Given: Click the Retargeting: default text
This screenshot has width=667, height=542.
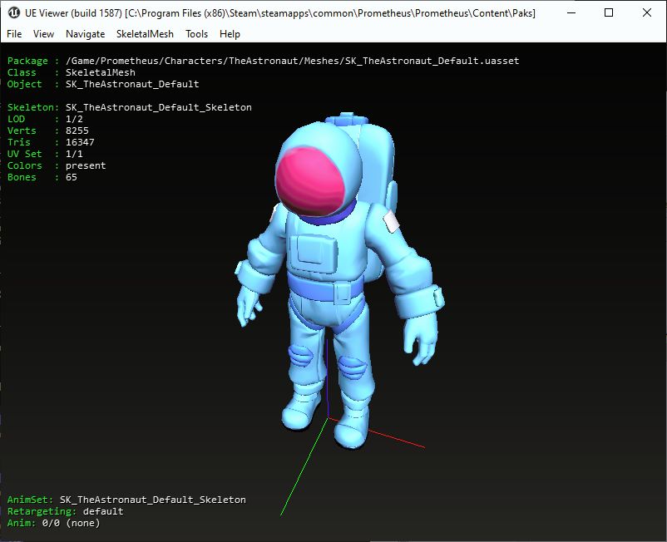Looking at the screenshot, I should [64, 511].
